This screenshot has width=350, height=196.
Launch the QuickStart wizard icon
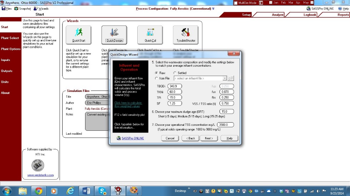click(x=78, y=35)
